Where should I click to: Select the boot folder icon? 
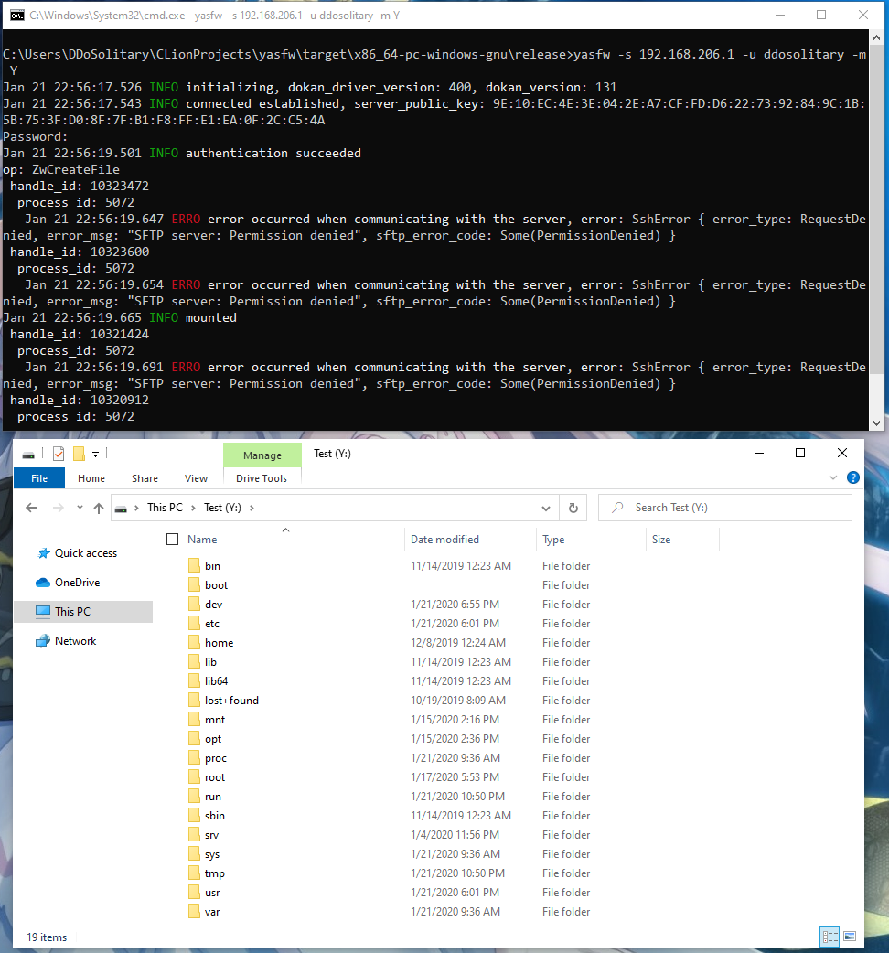click(194, 585)
